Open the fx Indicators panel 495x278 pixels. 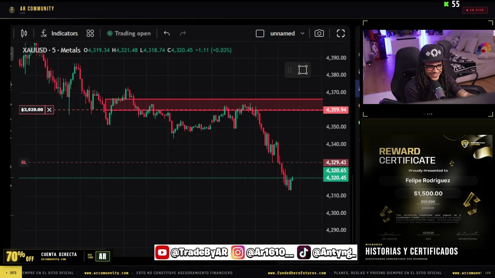(x=59, y=34)
